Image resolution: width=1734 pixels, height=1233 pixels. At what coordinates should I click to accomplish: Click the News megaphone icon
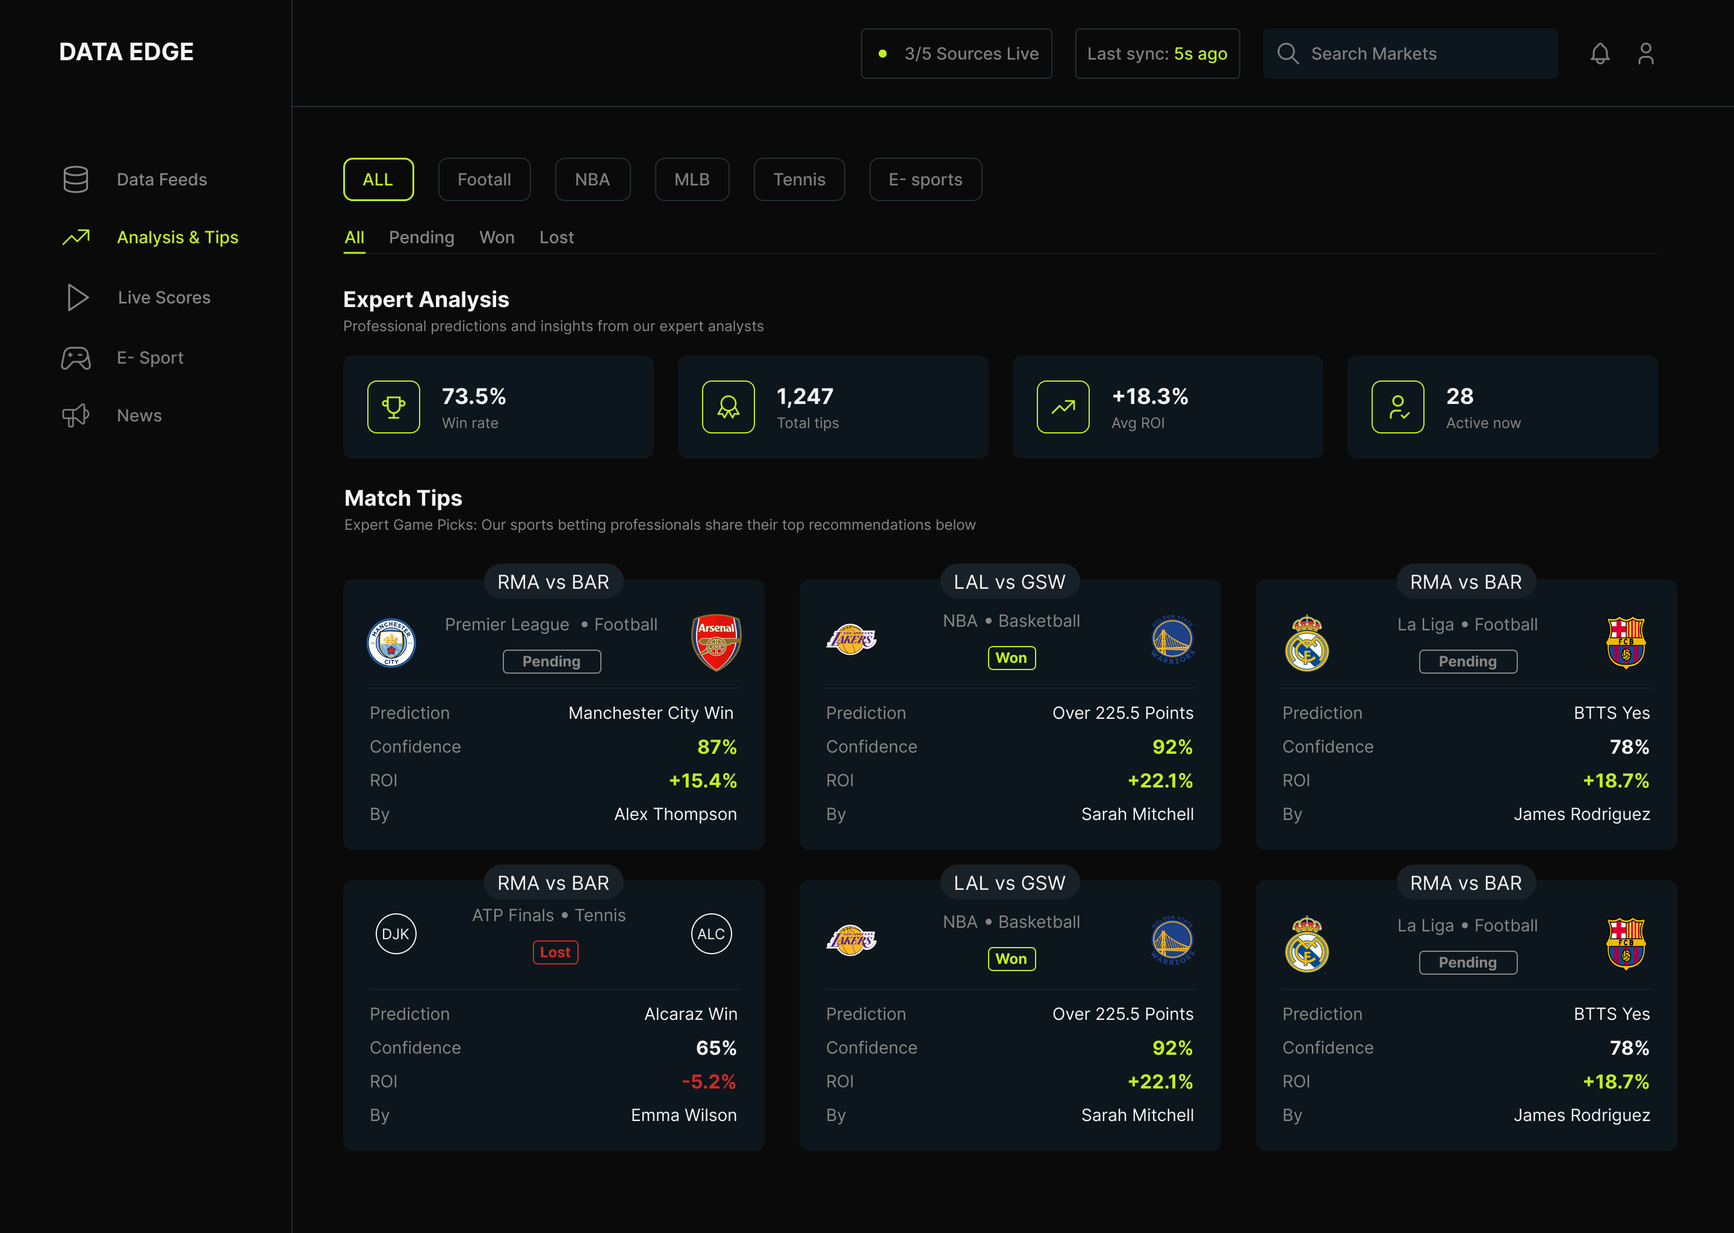[76, 415]
